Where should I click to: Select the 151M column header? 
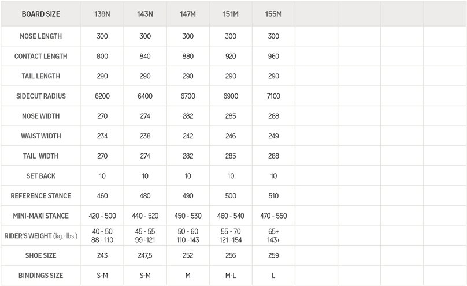click(231, 13)
